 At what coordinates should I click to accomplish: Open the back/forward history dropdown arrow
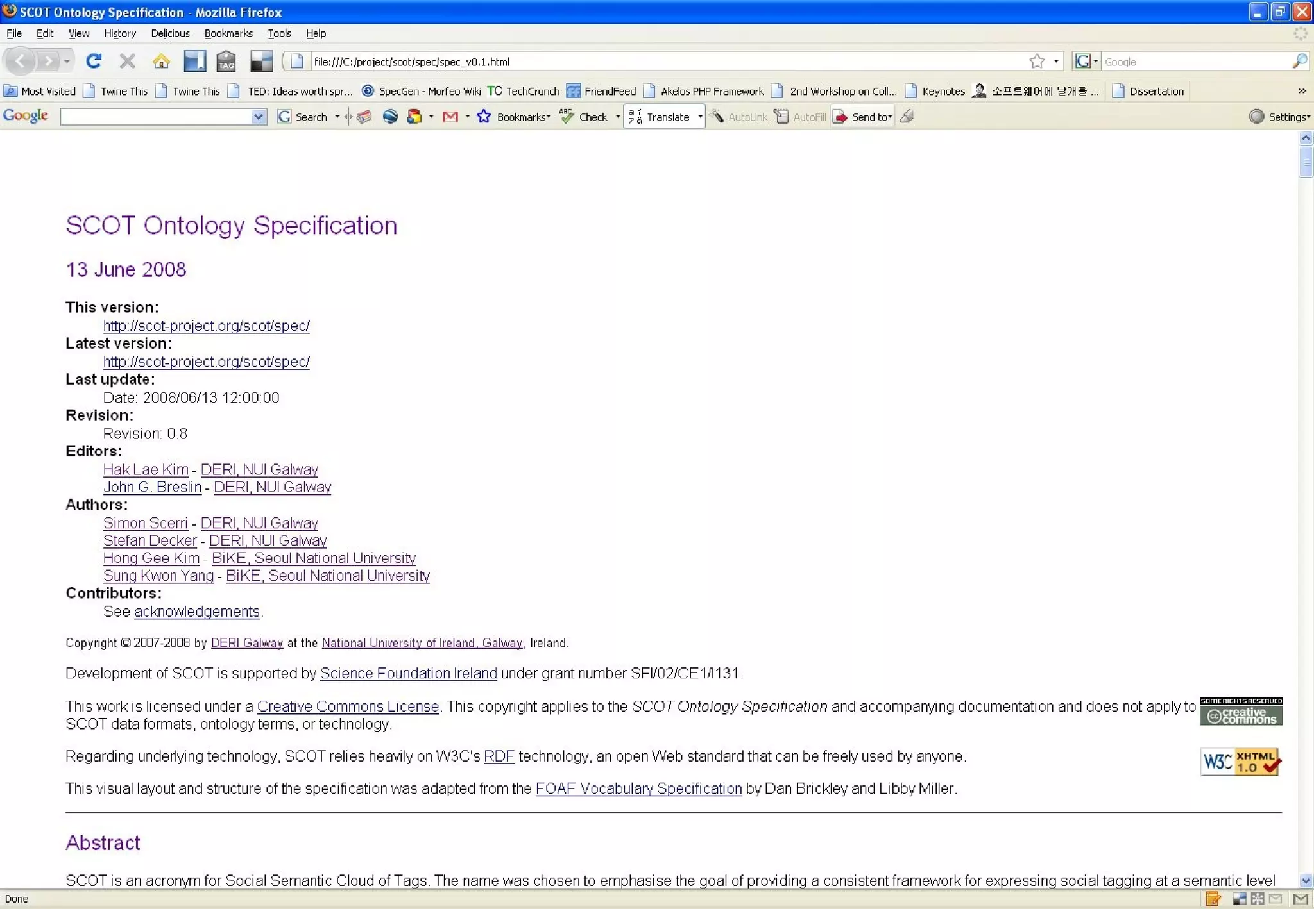pyautogui.click(x=67, y=62)
